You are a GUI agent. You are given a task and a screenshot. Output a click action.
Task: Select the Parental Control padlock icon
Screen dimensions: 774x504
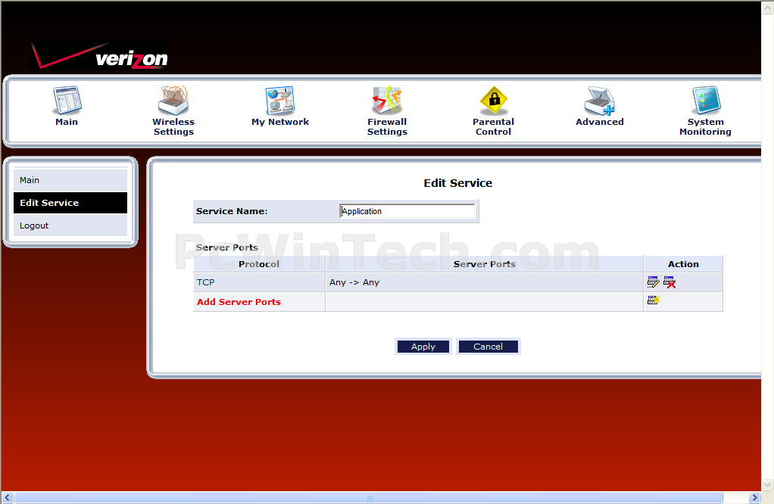[x=493, y=101]
